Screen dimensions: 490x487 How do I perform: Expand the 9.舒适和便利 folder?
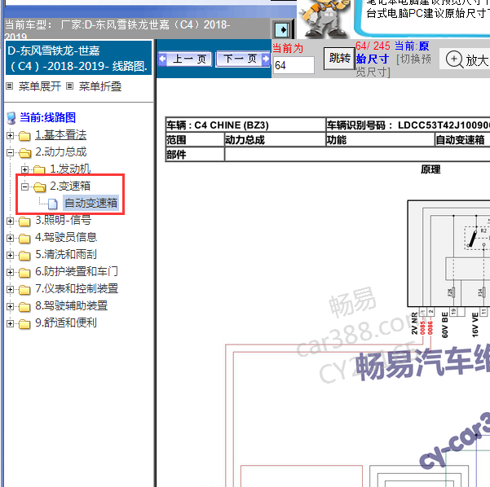click(10, 323)
